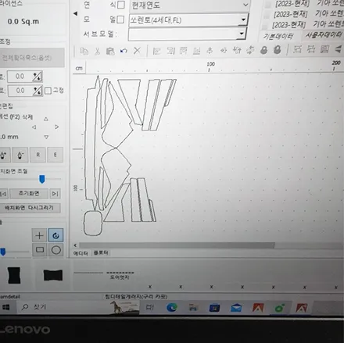
Task: Click the nudge left triangle arrow
Action: coord(34,127)
